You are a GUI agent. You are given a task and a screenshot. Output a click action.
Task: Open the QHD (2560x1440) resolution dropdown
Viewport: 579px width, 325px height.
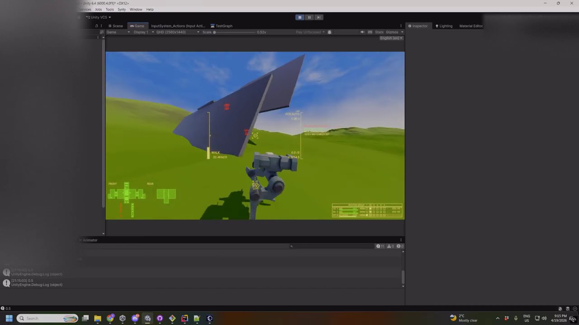click(178, 32)
